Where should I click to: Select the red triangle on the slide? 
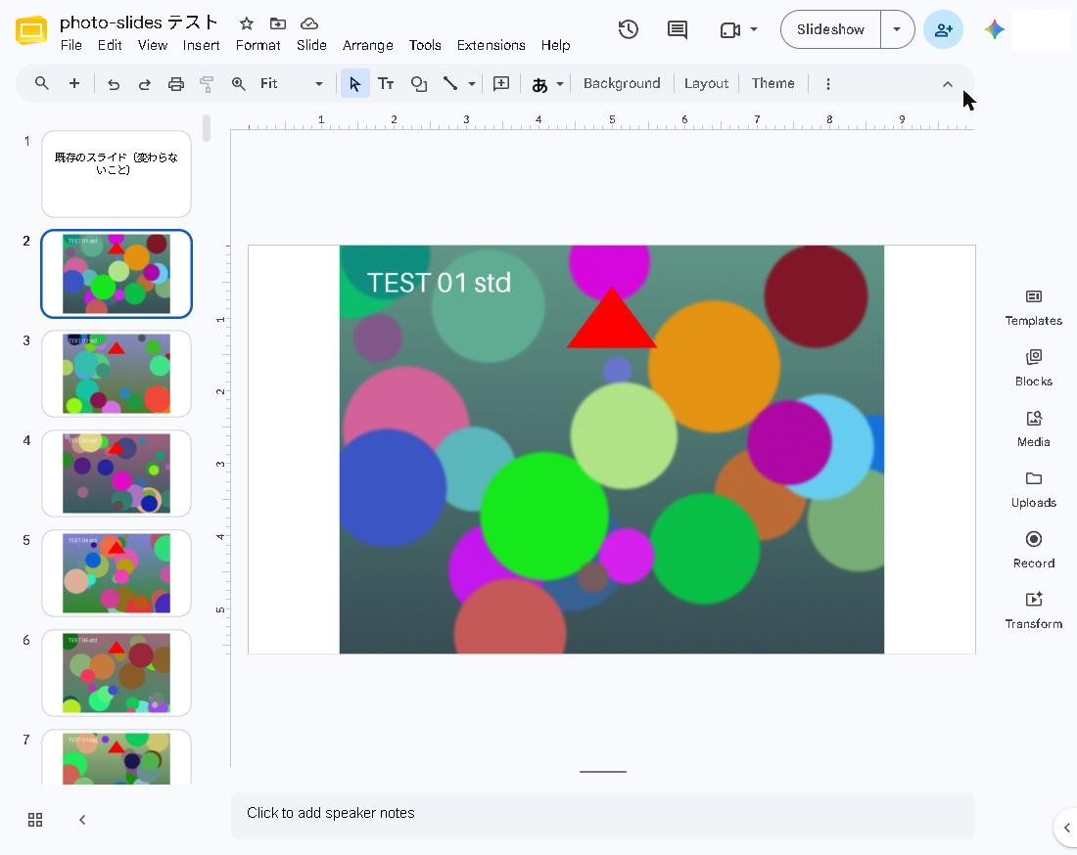611,323
